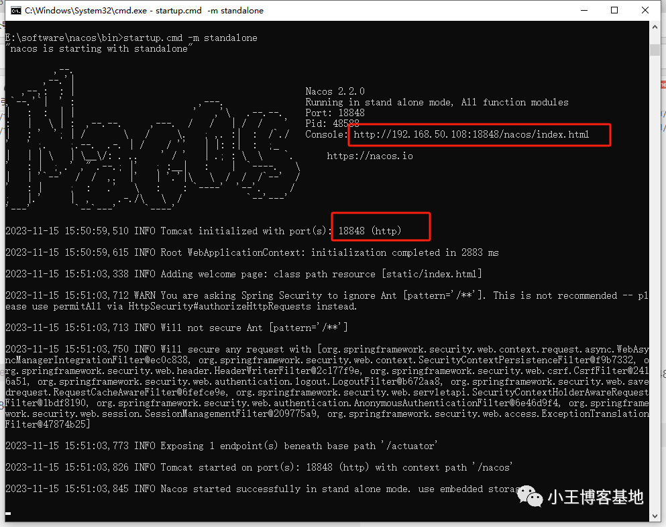Click the window title "startup.cmd -m standalone"
666x527 pixels.
click(x=209, y=11)
